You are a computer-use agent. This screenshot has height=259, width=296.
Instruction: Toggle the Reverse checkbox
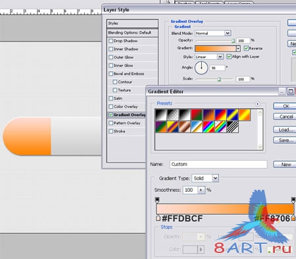click(x=246, y=48)
